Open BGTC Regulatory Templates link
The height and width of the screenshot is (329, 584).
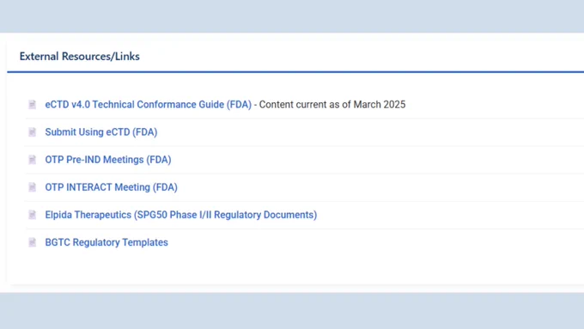[106, 242]
